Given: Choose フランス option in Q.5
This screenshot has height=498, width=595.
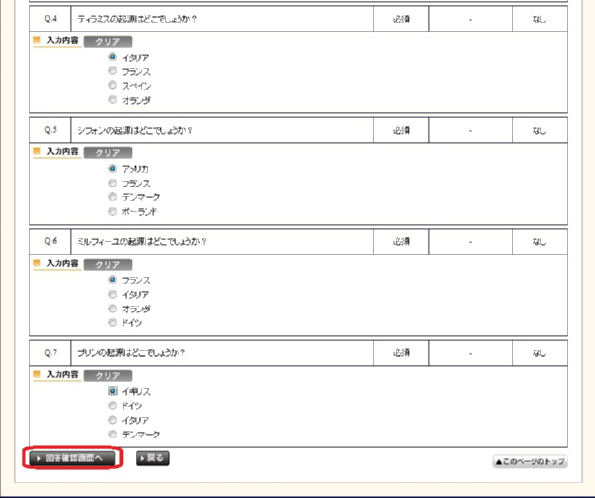Looking at the screenshot, I should click(x=113, y=184).
